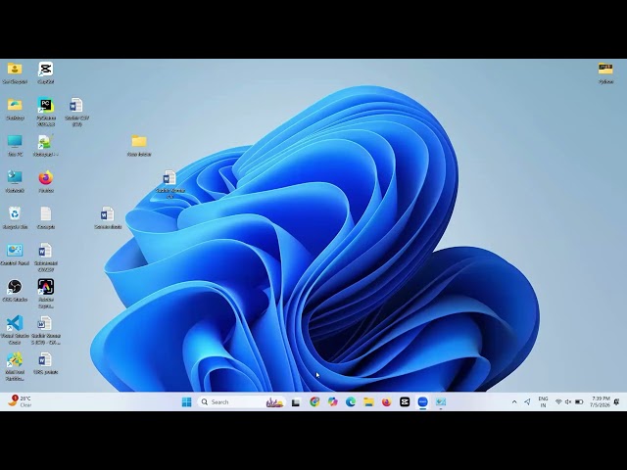Switch to Control Panel on the taskbar
The height and width of the screenshot is (470, 627).
pyautogui.click(x=441, y=402)
